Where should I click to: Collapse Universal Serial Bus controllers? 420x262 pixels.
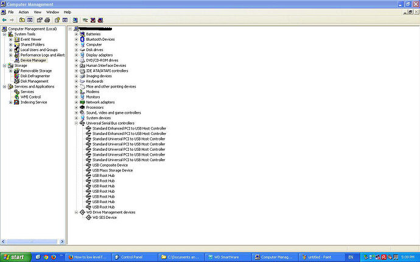[x=76, y=123]
